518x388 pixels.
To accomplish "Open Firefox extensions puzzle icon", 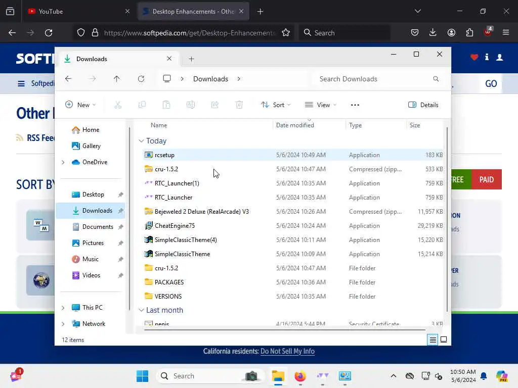I will pyautogui.click(x=469, y=33).
